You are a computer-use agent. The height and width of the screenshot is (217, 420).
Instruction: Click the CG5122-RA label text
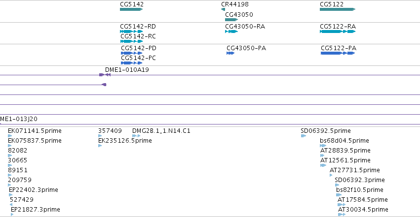(338, 27)
